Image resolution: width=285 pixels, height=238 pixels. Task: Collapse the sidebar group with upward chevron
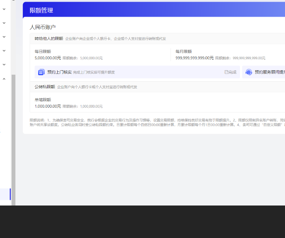pyautogui.click(x=4, y=79)
